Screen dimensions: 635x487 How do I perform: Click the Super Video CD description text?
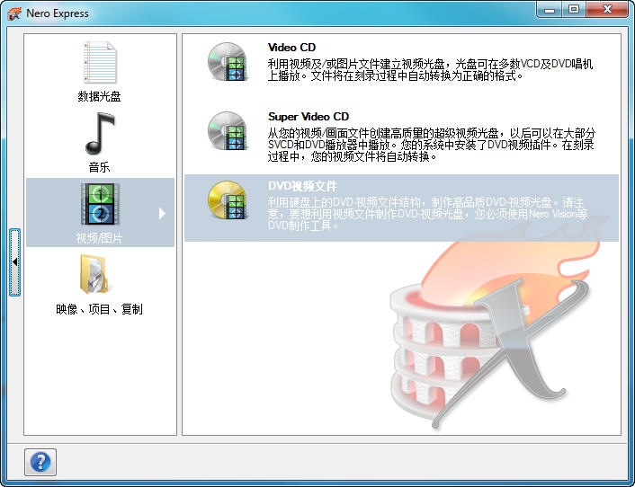(432, 145)
